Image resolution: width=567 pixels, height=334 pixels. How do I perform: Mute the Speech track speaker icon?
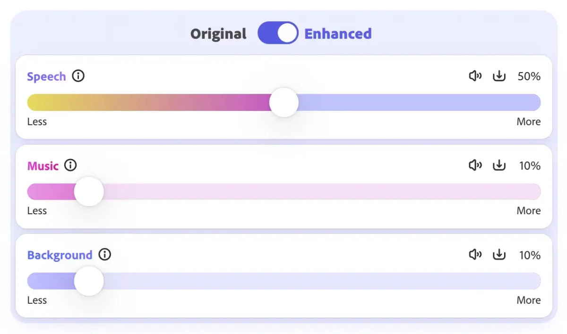coord(475,76)
